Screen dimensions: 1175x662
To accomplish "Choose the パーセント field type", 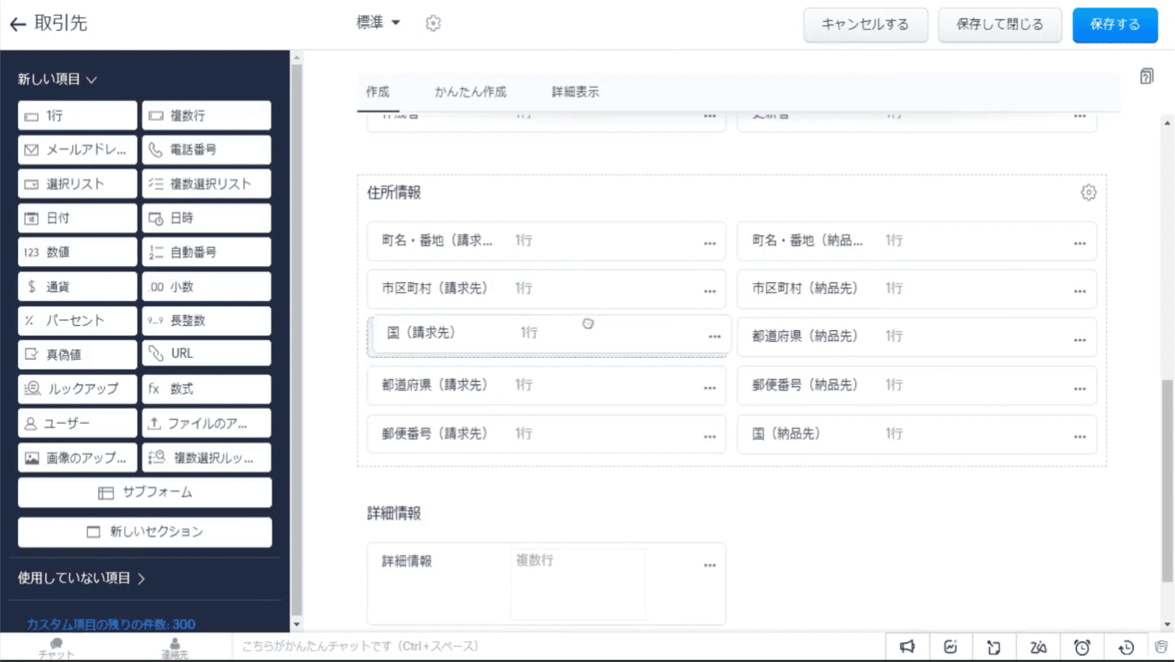I will coord(77,320).
